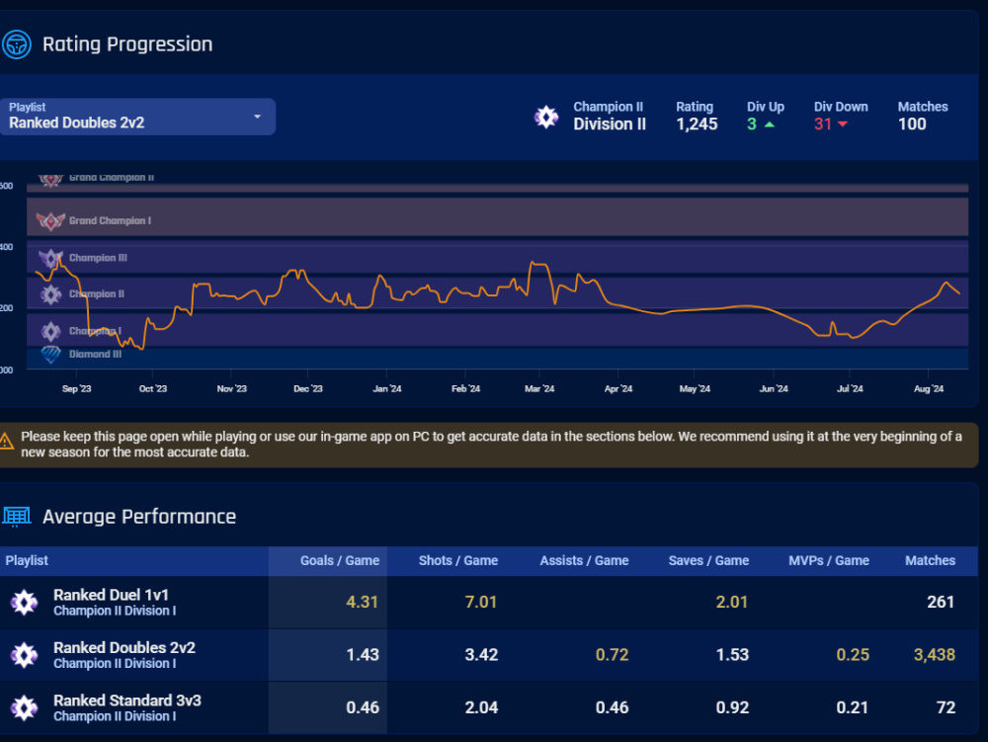Click the Champion III rank icon in chart

point(50,258)
